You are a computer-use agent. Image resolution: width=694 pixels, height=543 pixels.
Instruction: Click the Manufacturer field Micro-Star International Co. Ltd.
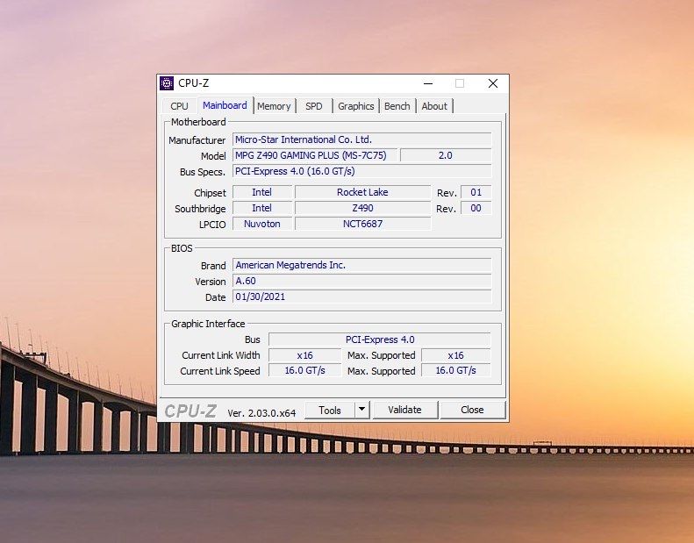point(362,139)
